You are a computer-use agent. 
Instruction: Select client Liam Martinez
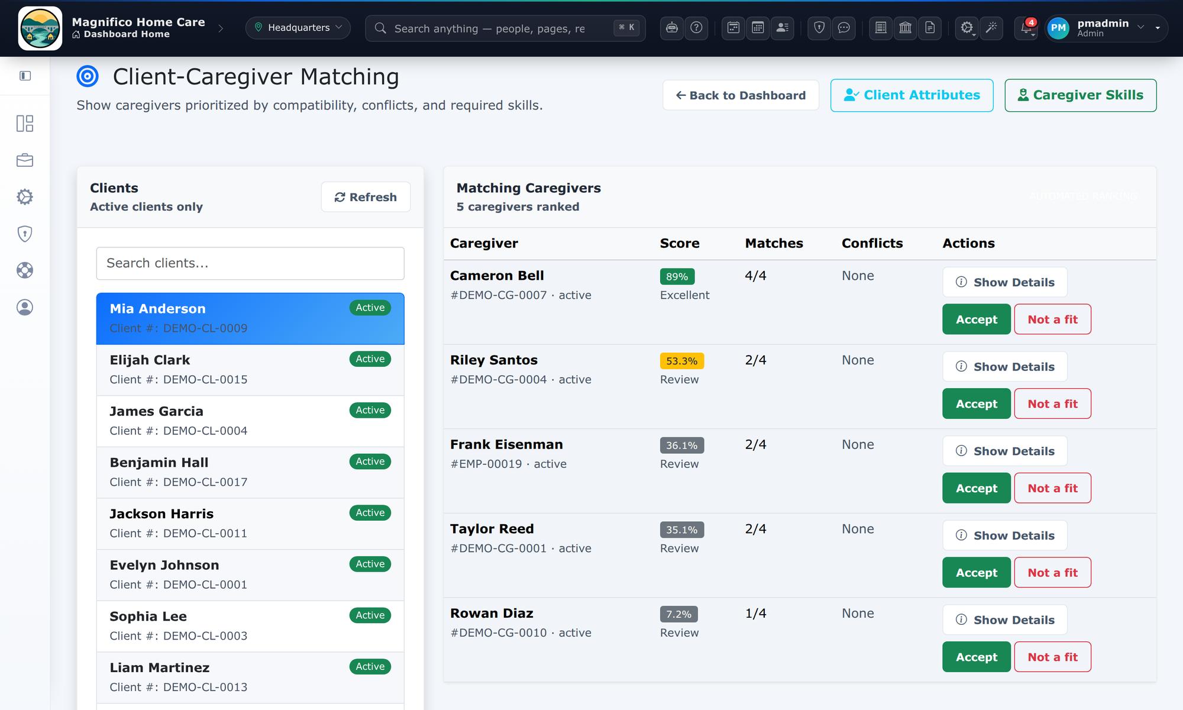tap(250, 677)
